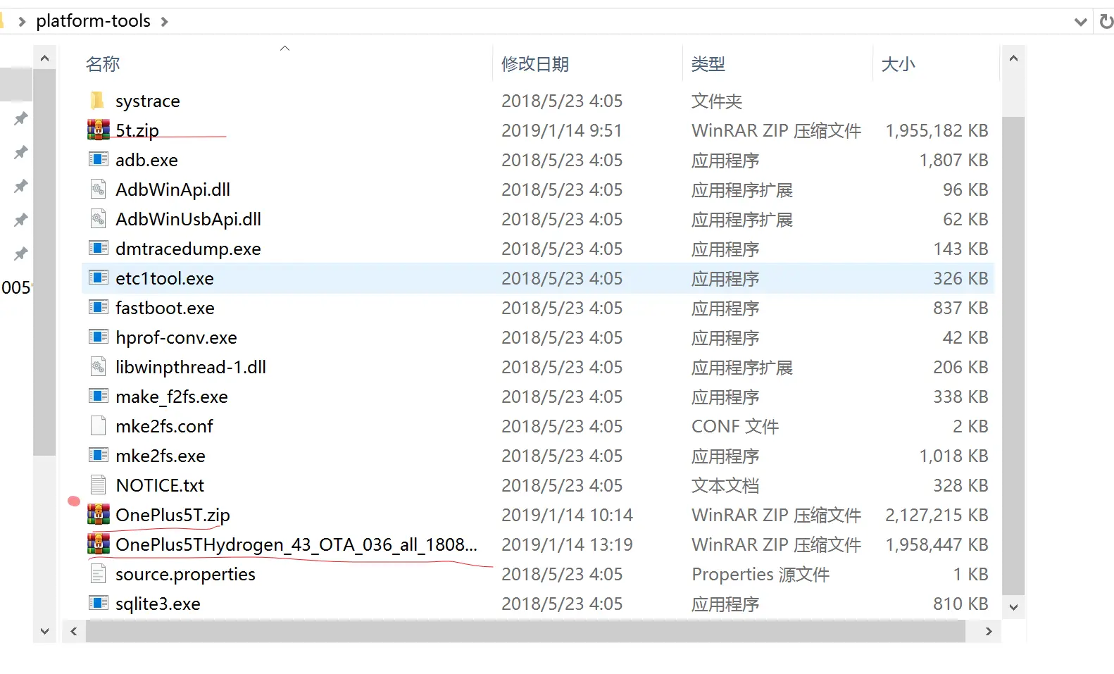The width and height of the screenshot is (1114, 674).
Task: Select the file name sqlite3.exe
Action: (x=158, y=604)
